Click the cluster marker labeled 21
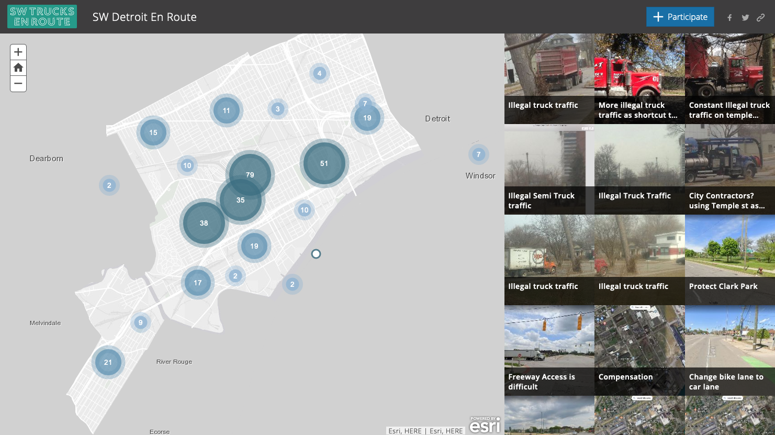This screenshot has height=435, width=775. coord(108,362)
